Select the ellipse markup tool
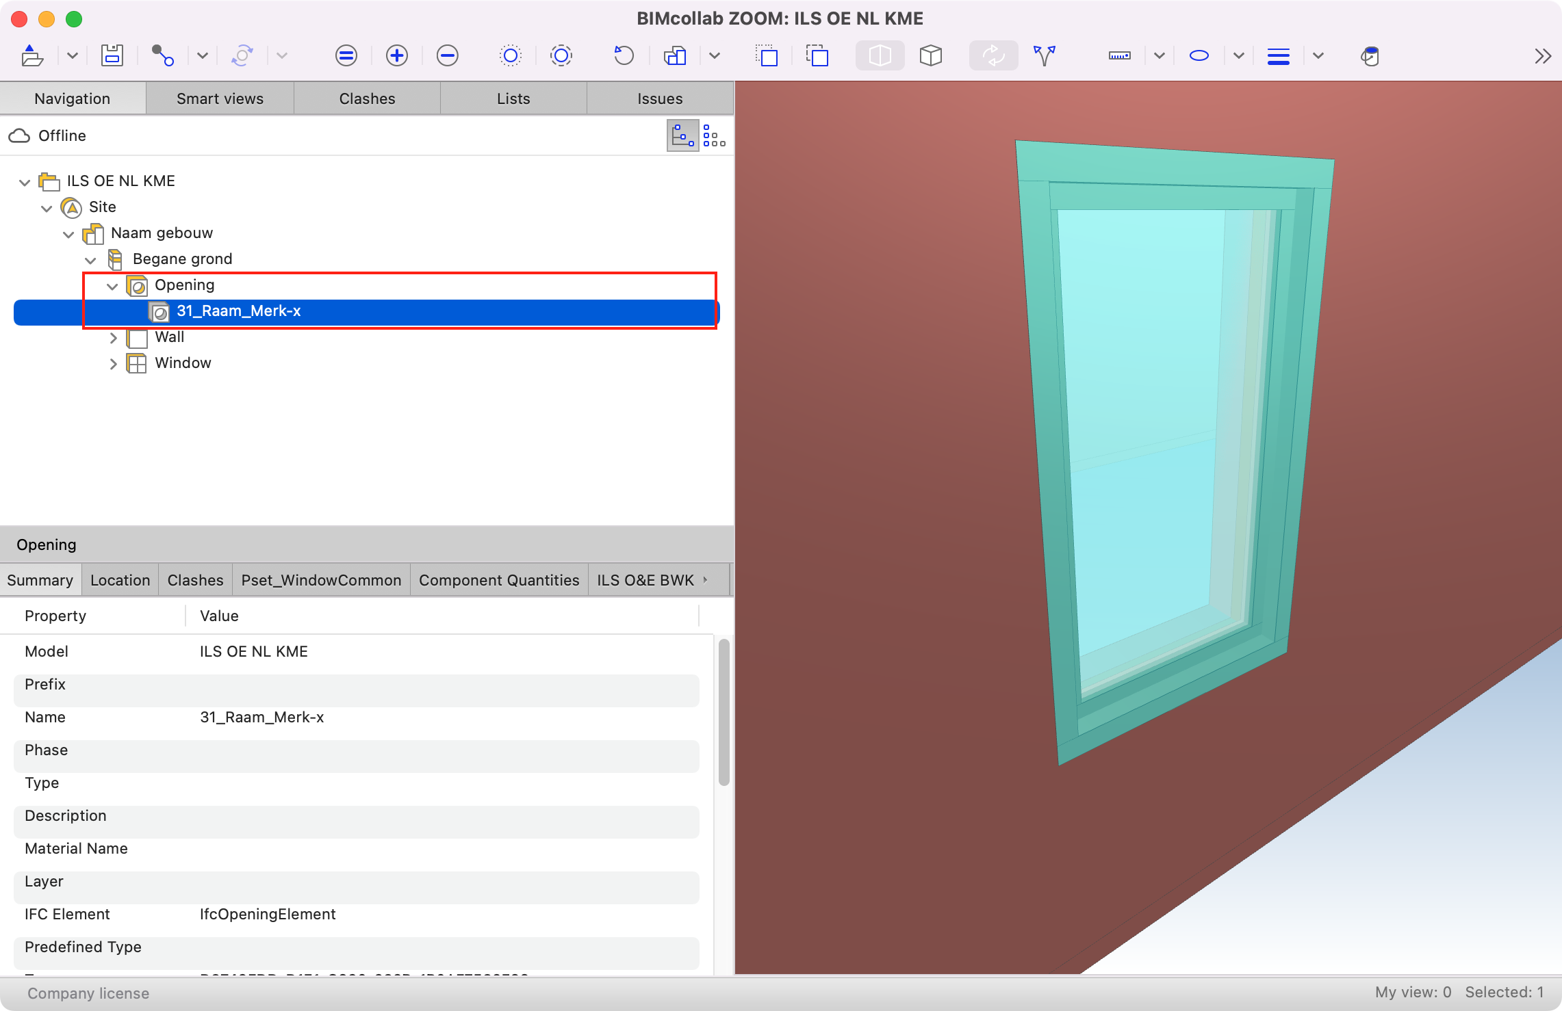 pyautogui.click(x=1199, y=55)
